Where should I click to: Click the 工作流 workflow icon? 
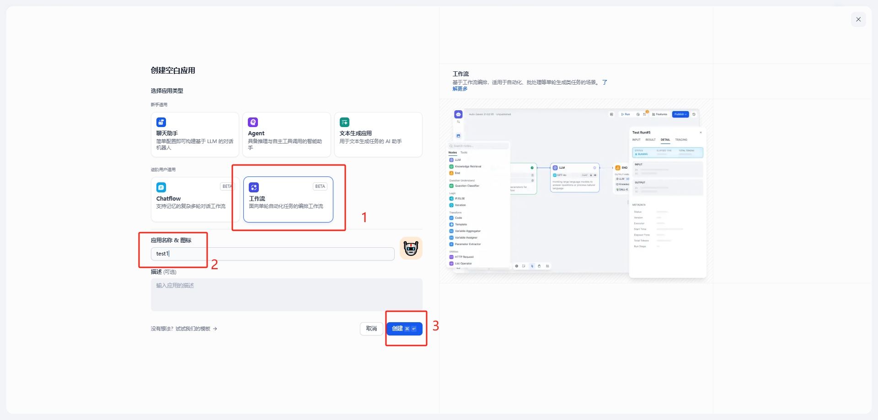[254, 187]
